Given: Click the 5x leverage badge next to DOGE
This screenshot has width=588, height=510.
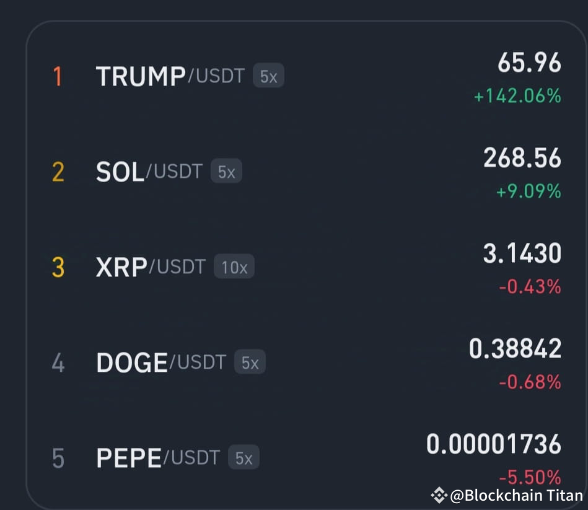Looking at the screenshot, I should (249, 362).
